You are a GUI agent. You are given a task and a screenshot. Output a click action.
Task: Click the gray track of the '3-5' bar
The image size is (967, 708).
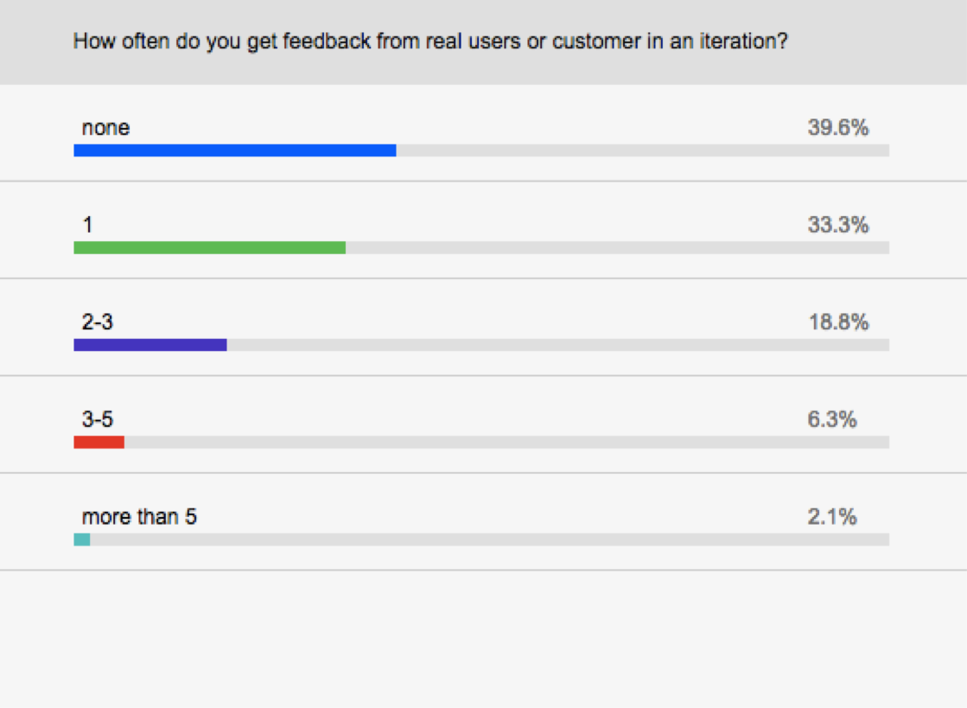506,443
